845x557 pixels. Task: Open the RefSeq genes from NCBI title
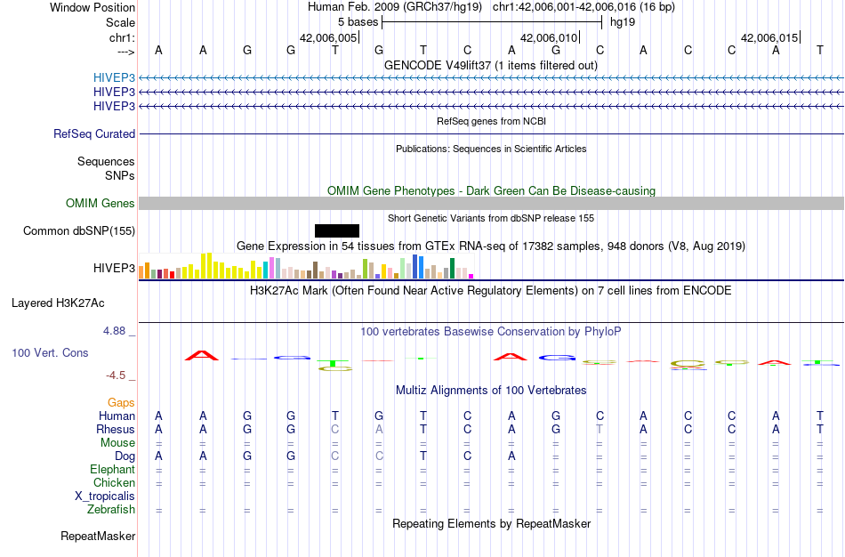[x=491, y=121]
